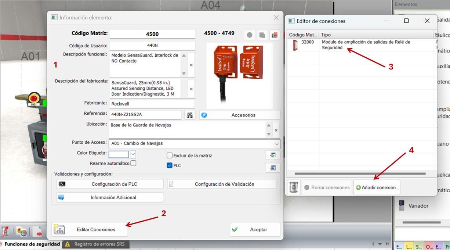450x250 pixels.
Task: Click the up arrow of the Ubicación field scroll
Action: pyautogui.click(x=269, y=125)
